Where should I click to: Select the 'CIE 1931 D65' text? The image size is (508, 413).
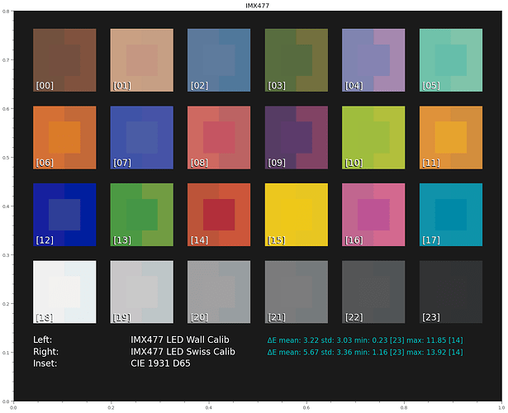point(160,363)
